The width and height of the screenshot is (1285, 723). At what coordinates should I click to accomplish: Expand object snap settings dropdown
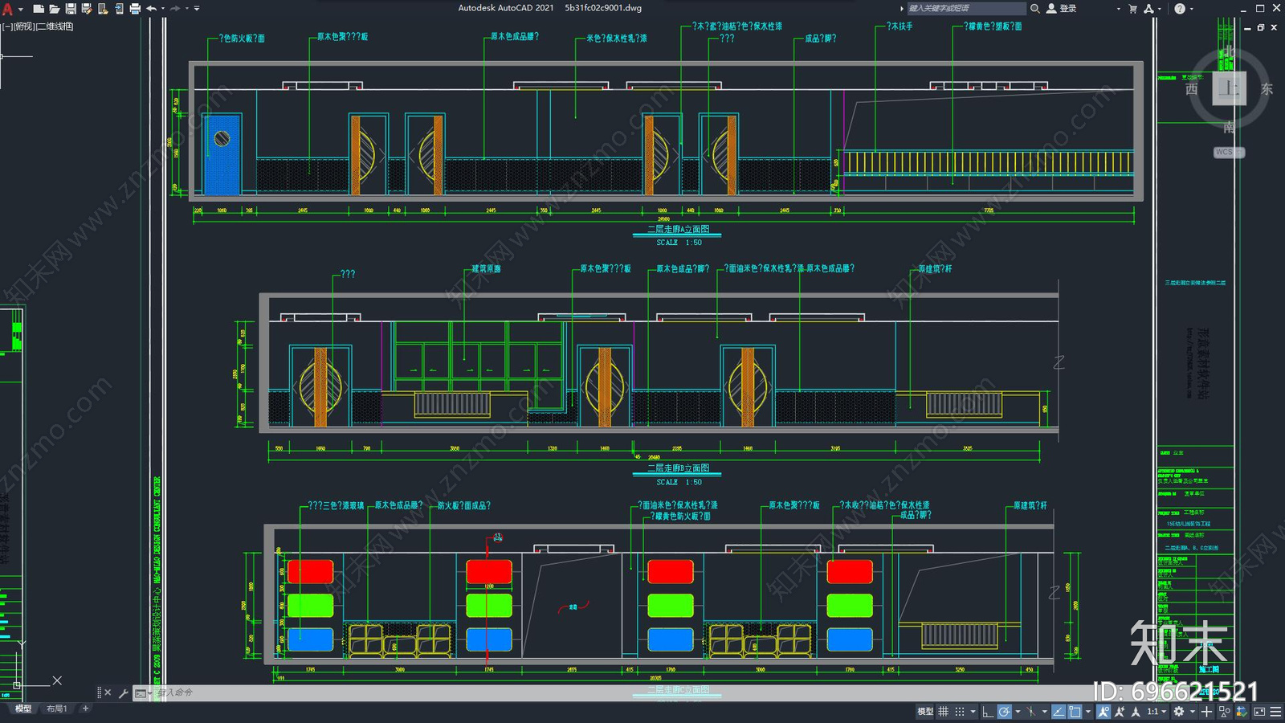[x=1088, y=712]
